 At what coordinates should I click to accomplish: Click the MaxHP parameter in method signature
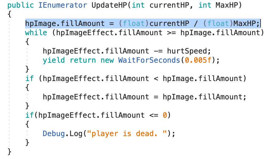(x=239, y=5)
